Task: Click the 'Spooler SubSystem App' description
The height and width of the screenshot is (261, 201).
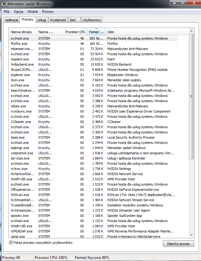Action: [125, 216]
